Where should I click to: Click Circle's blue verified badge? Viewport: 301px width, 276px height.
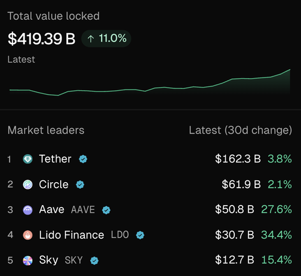click(80, 185)
